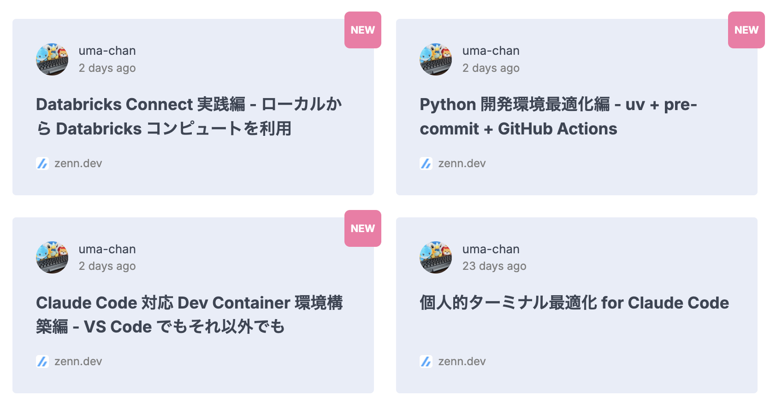782x408 pixels.
Task: Click the NEW badge on Dev Container card
Action: coord(362,228)
